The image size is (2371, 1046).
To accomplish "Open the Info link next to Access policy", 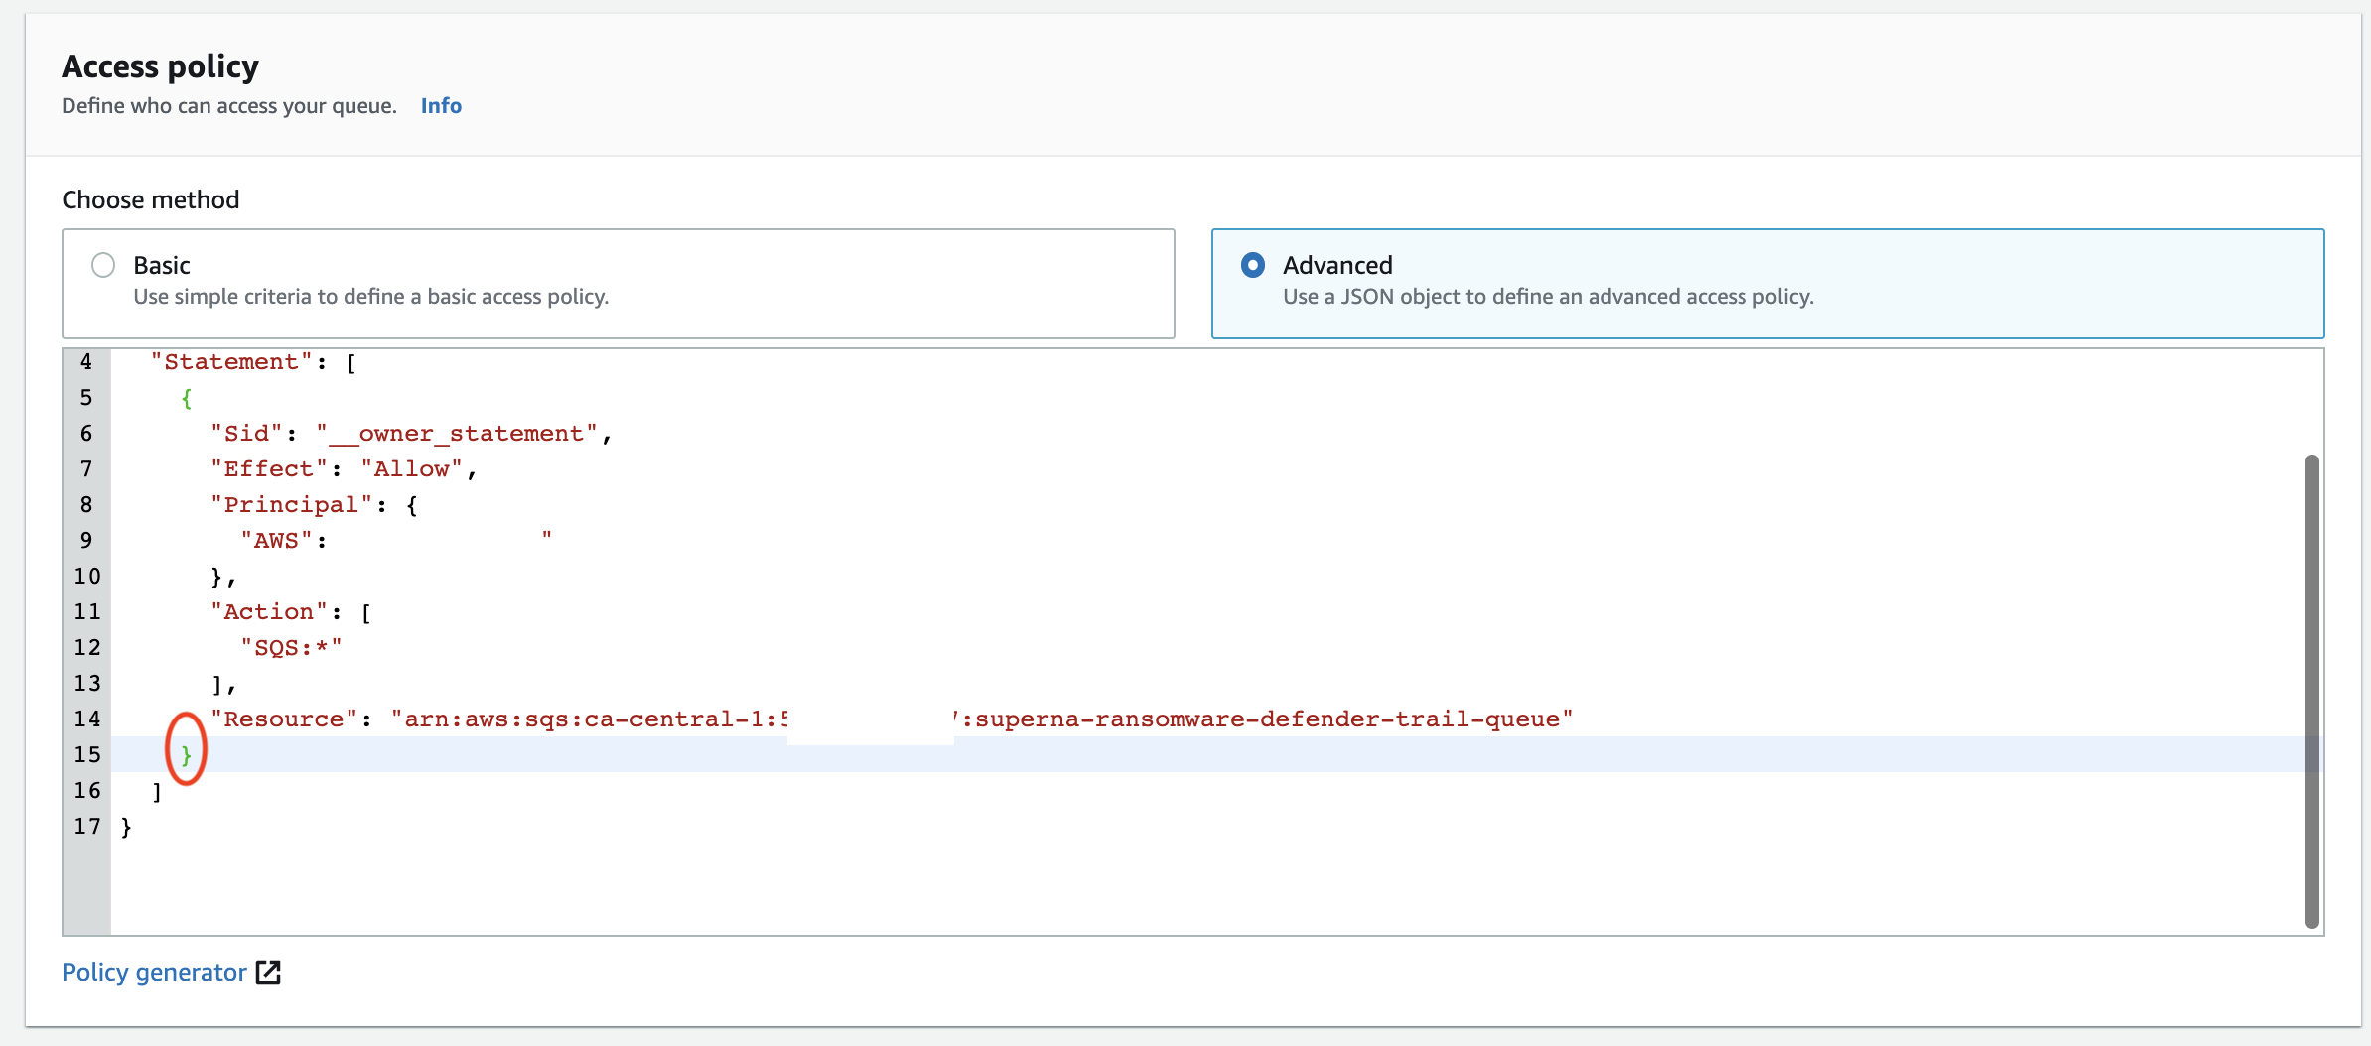I will click(440, 106).
